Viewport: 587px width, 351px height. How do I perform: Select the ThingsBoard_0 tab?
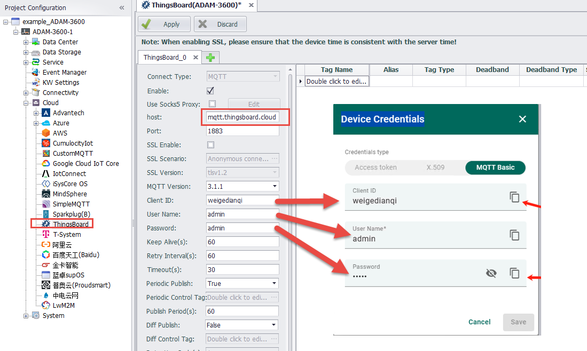click(x=165, y=58)
